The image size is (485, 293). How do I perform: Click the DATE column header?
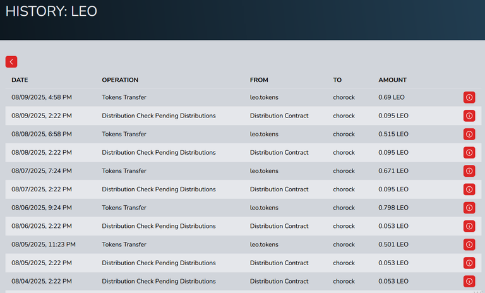[x=20, y=80]
